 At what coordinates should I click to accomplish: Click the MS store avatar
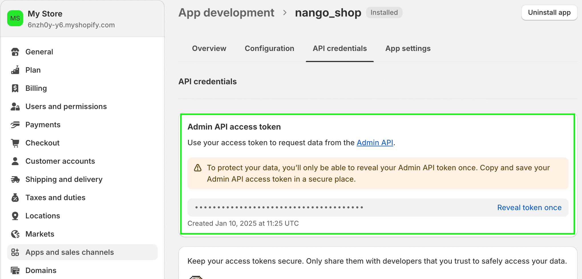tap(15, 19)
